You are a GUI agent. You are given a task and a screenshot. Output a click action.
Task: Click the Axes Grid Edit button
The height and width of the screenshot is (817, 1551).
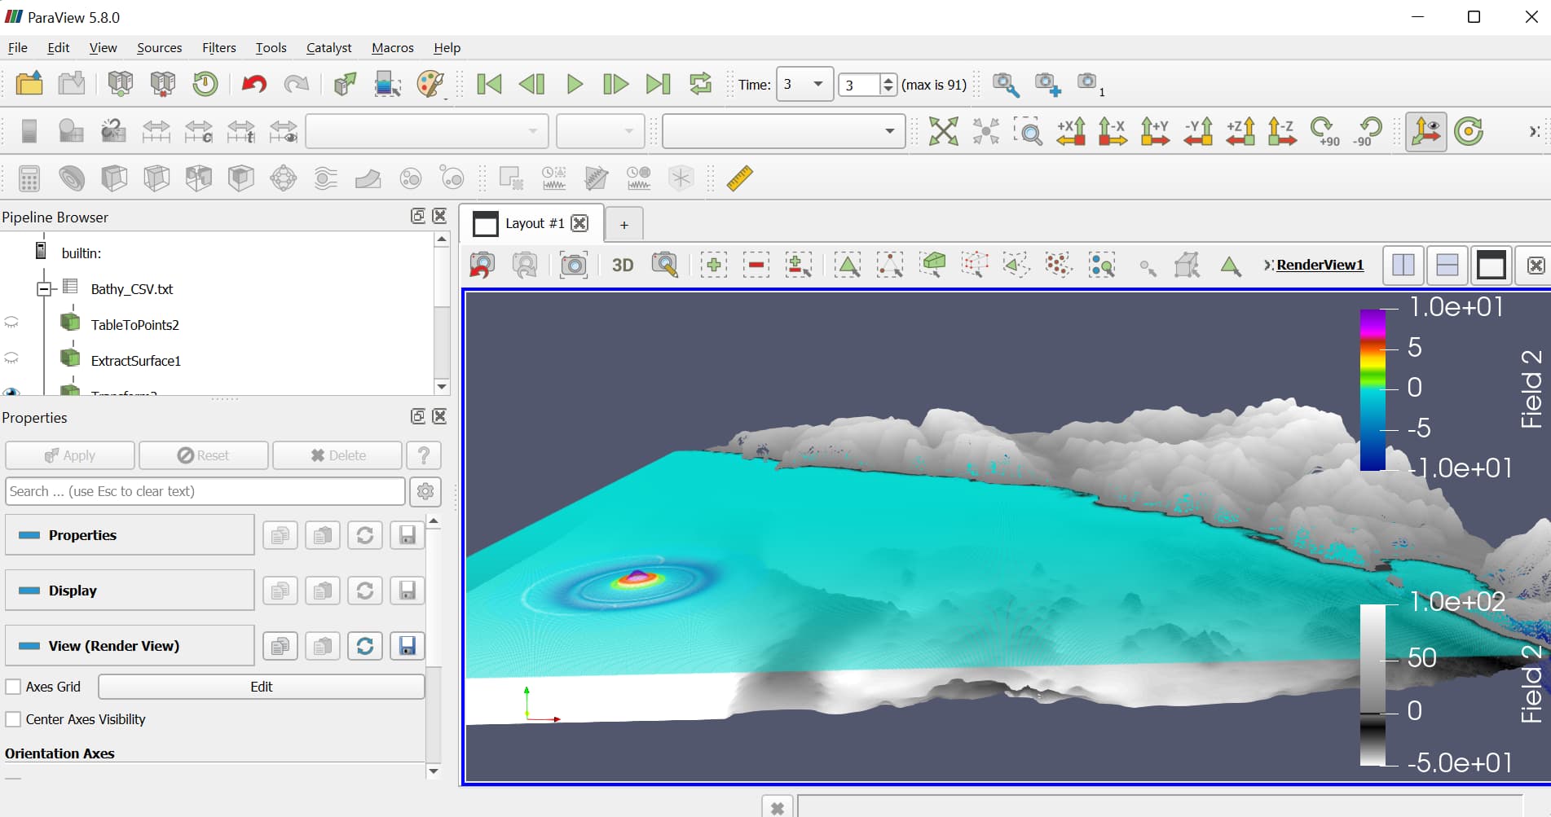click(261, 687)
